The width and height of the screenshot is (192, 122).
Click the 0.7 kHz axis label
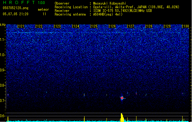(x=2, y=101)
